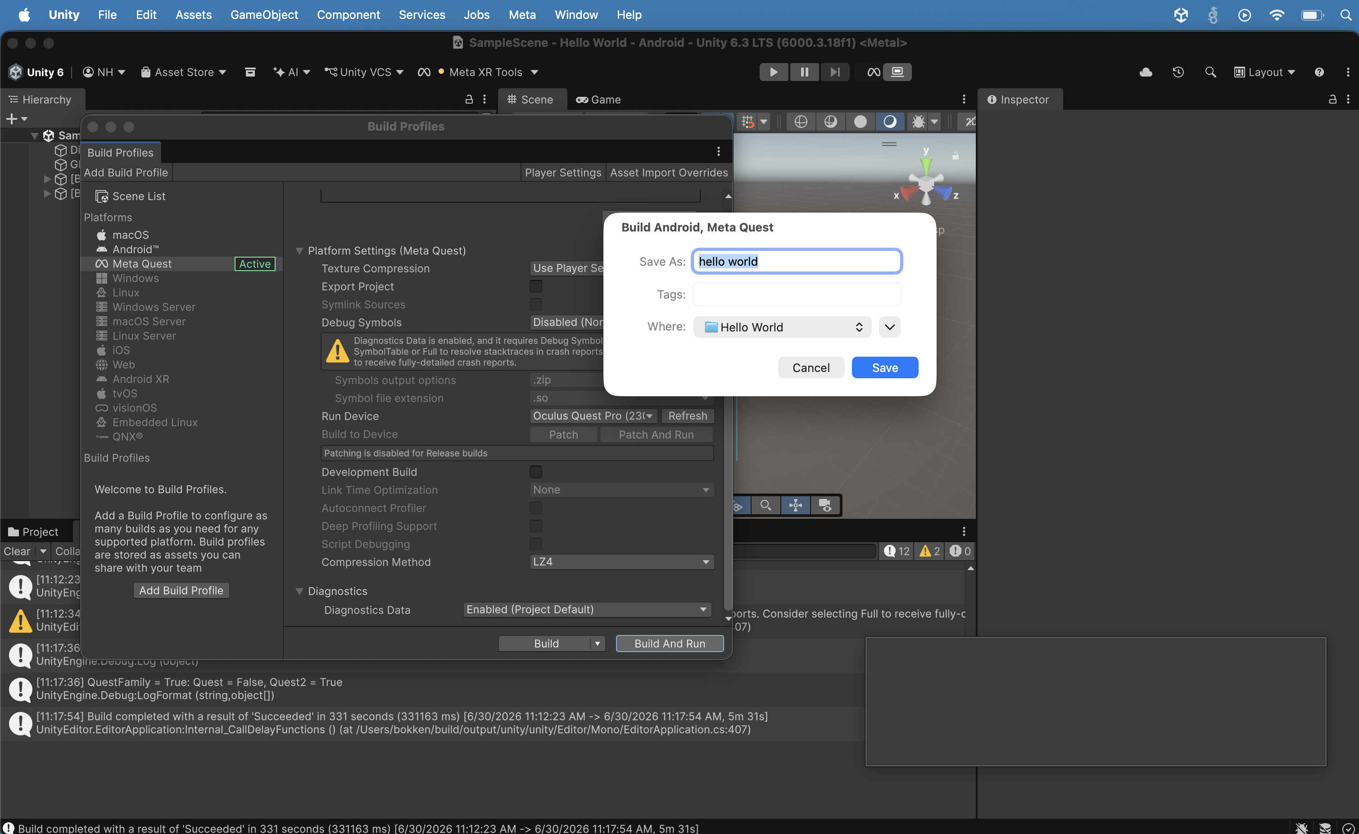Open the Build Profiles kebab menu
1359x834 pixels.
pos(718,152)
